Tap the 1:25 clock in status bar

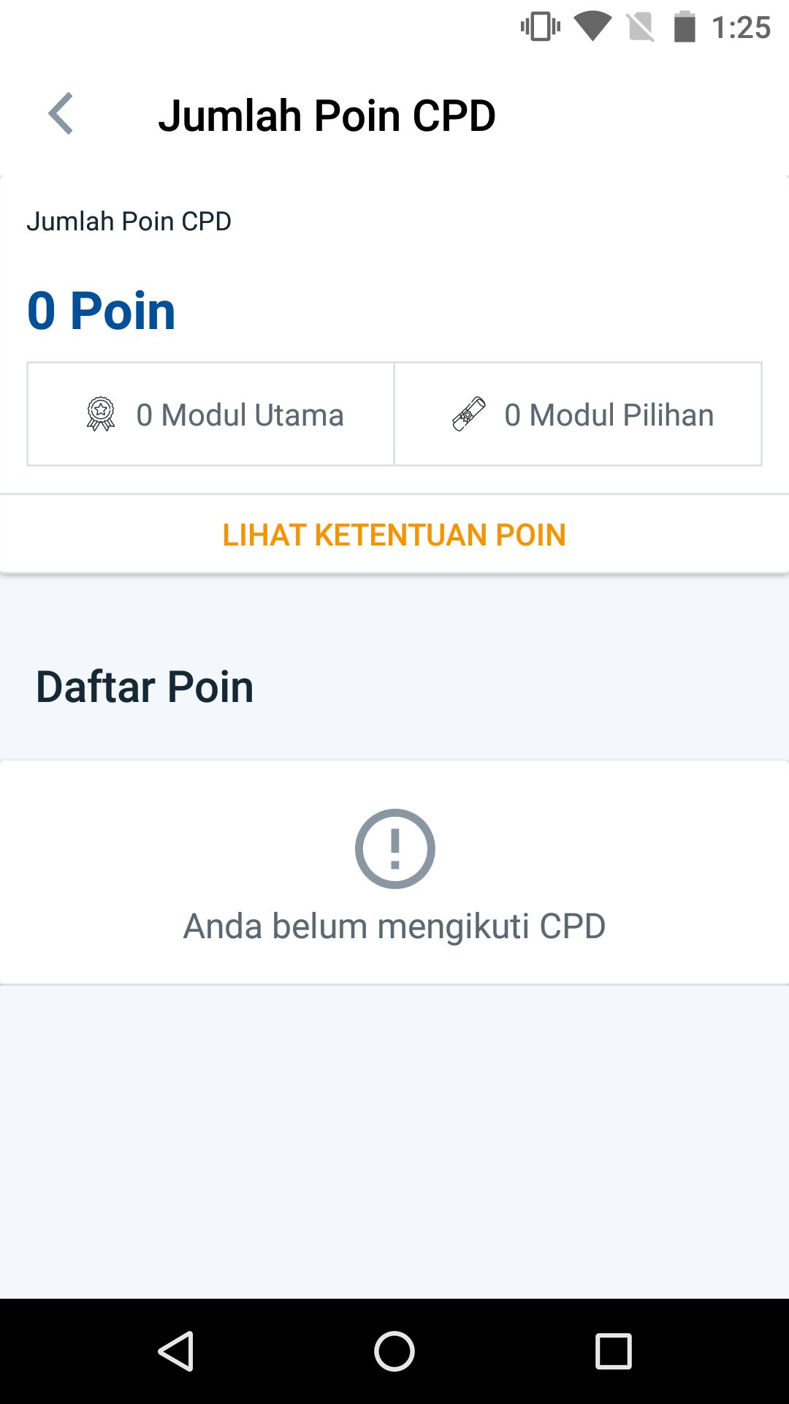(x=741, y=28)
